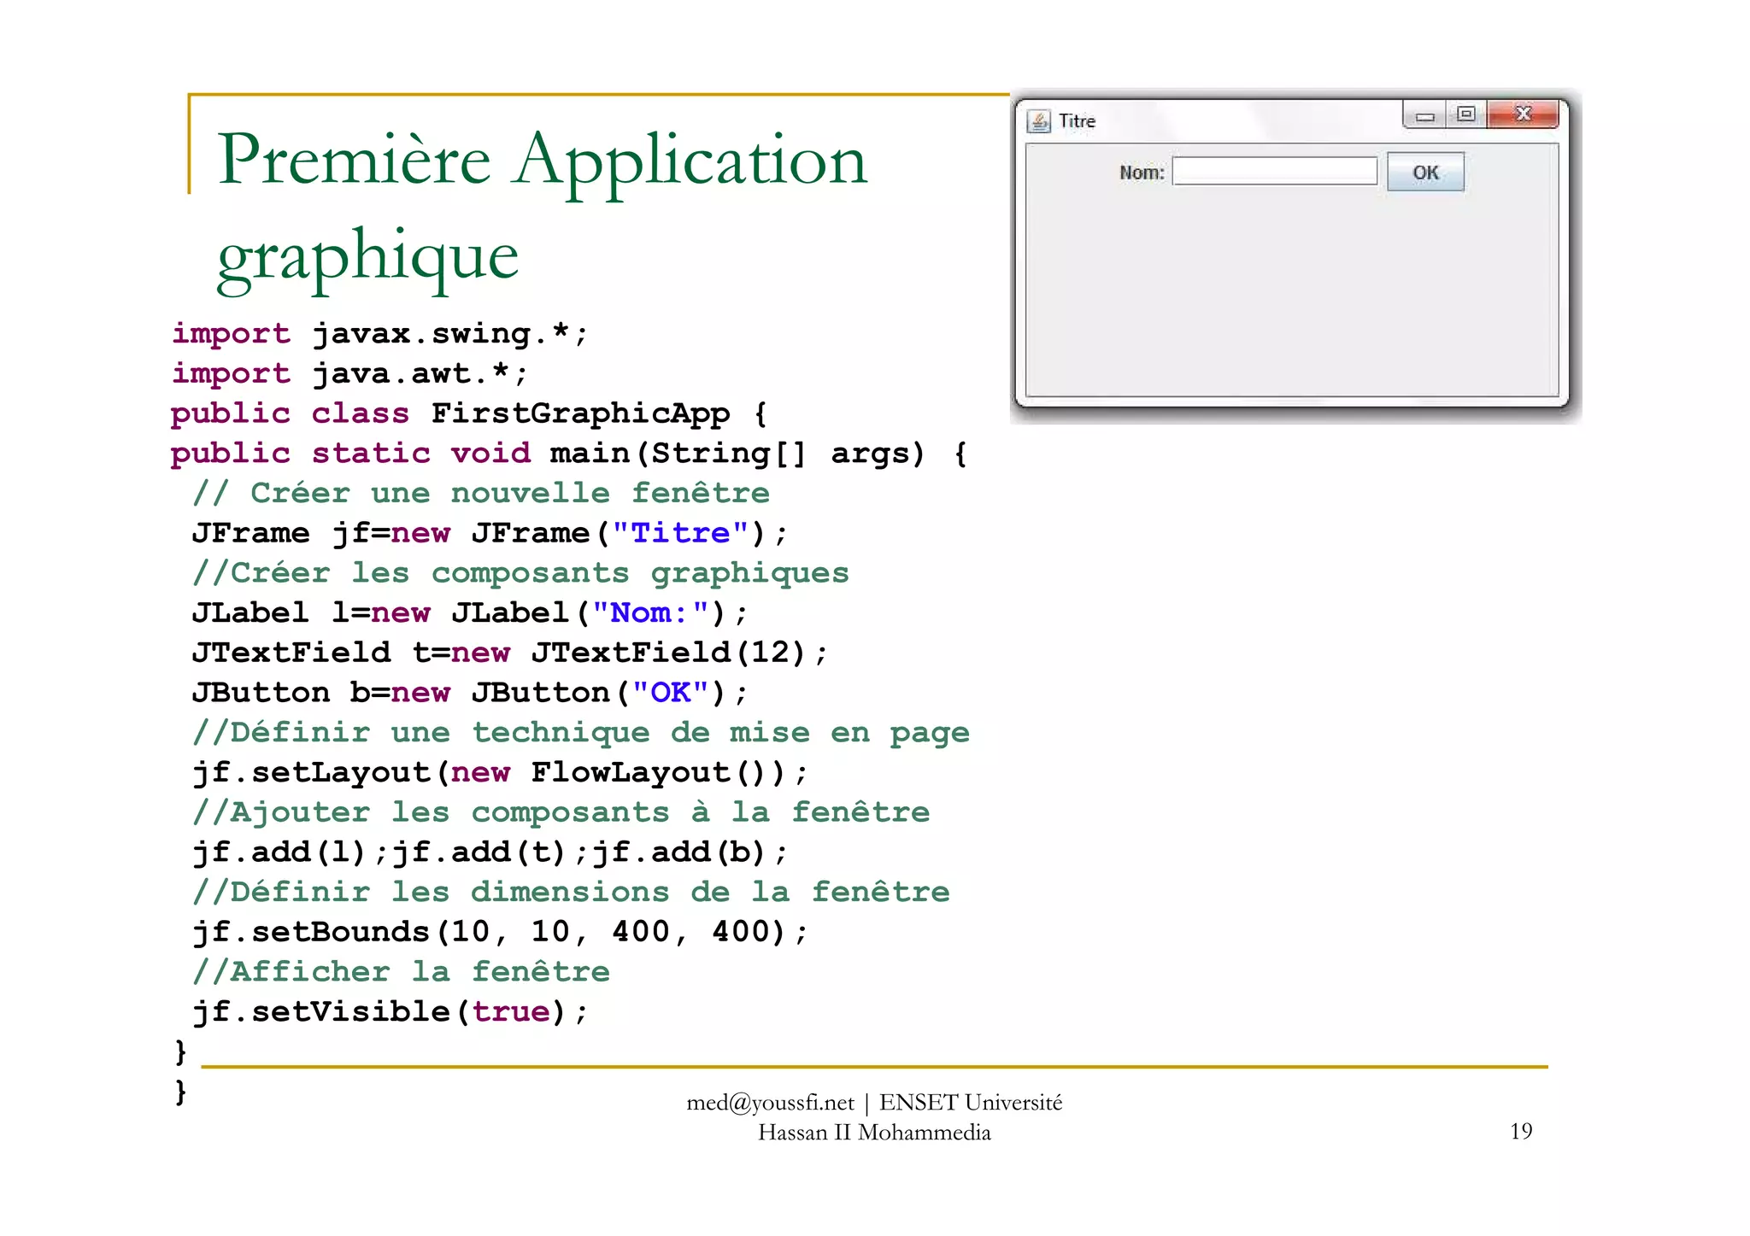This screenshot has width=1750, height=1236.
Task: Click line 'JTextField t=new JTextField(12);'
Action: [509, 653]
